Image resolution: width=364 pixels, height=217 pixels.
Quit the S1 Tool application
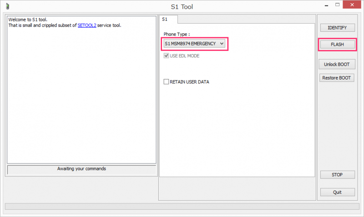(337, 192)
